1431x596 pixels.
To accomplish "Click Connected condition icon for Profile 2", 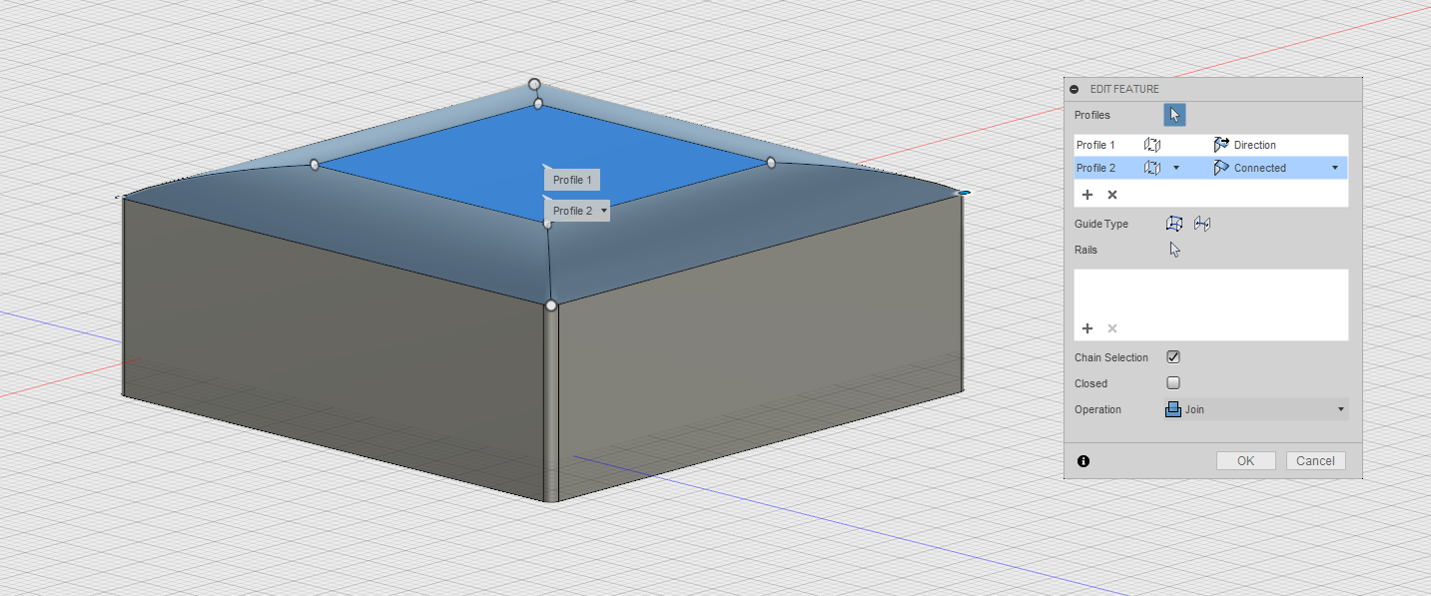I will click(x=1221, y=168).
